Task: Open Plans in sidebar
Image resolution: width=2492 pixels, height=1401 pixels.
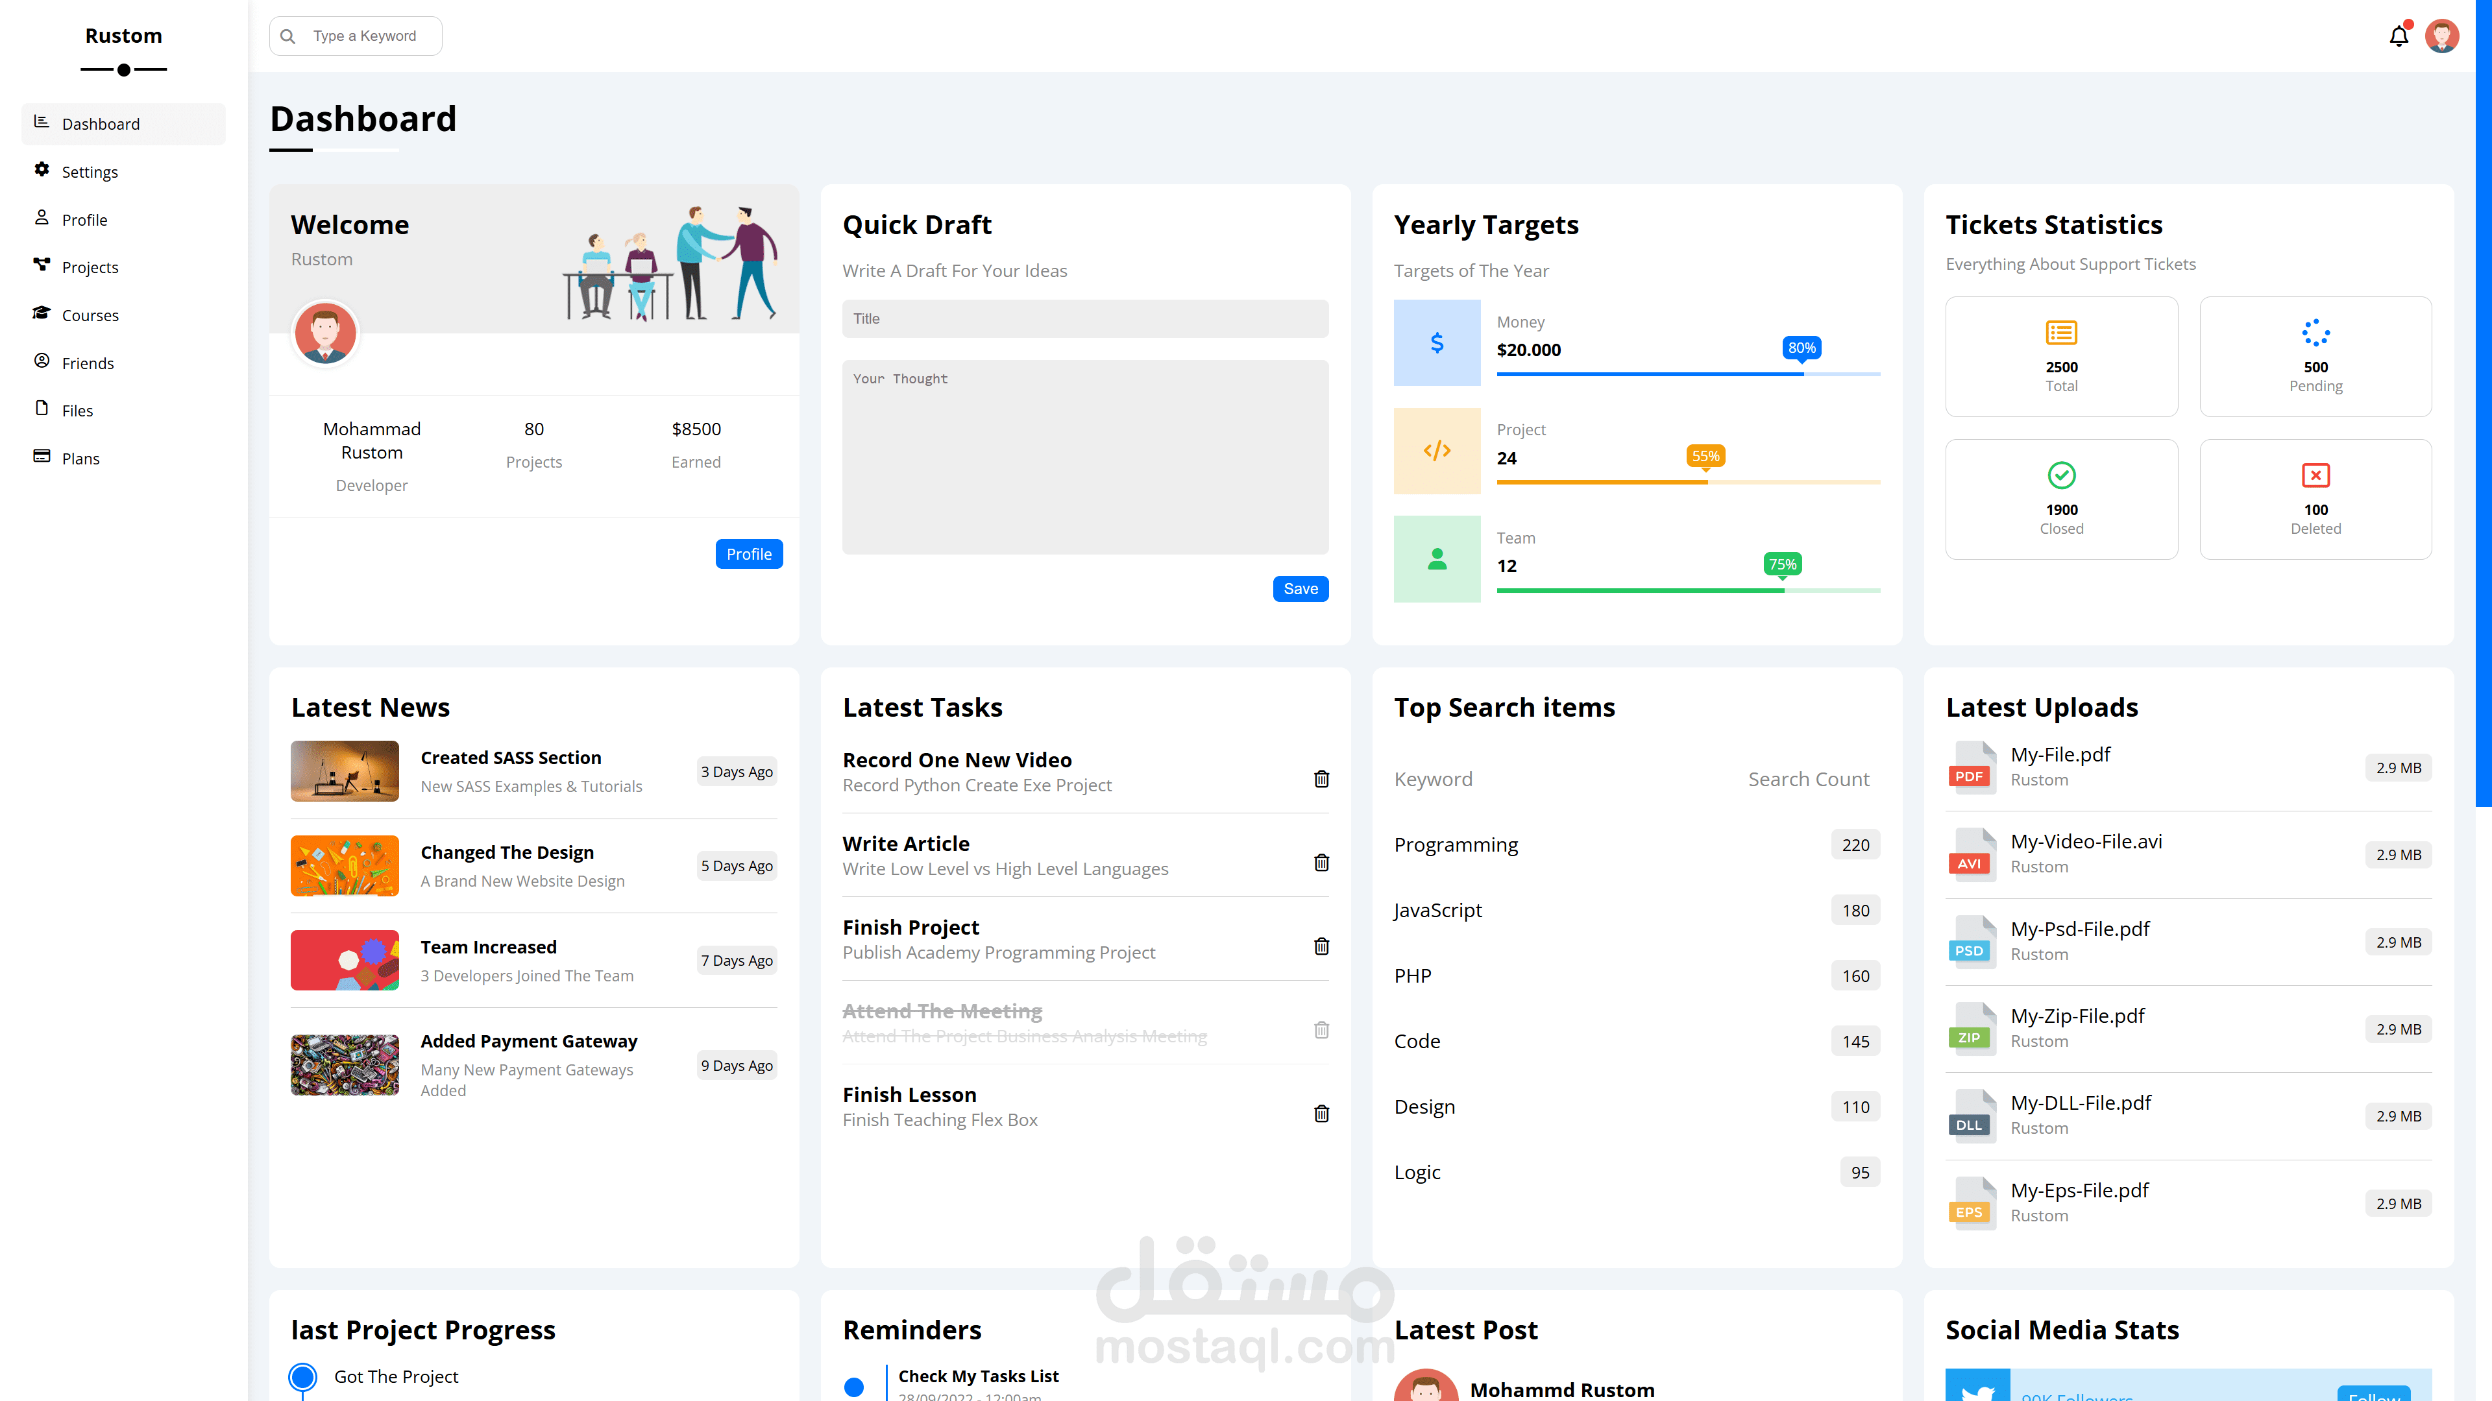Action: (x=123, y=459)
